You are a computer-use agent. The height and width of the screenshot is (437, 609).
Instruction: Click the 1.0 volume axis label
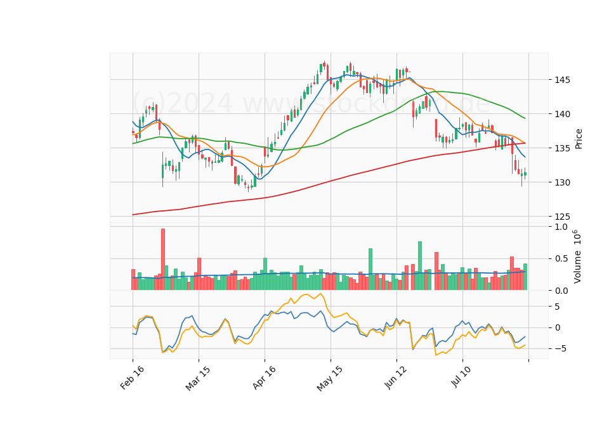(561, 227)
